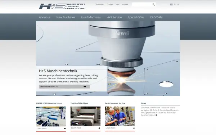Click Top Used Machines title
The image size is (216, 135).
point(79,103)
